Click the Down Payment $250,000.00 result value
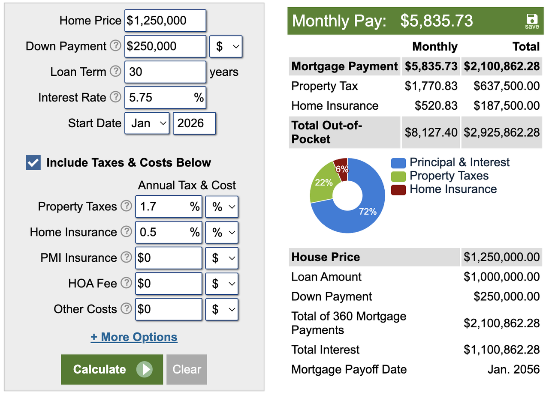This screenshot has width=549, height=395. 507,296
